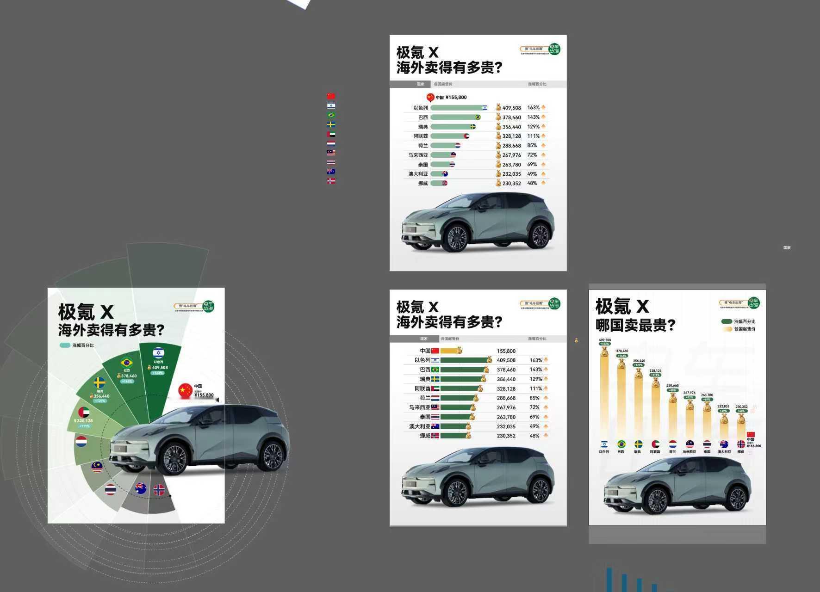Select the 230,352 value in the light-green bar poster
This screenshot has height=592, width=820.
tap(512, 184)
